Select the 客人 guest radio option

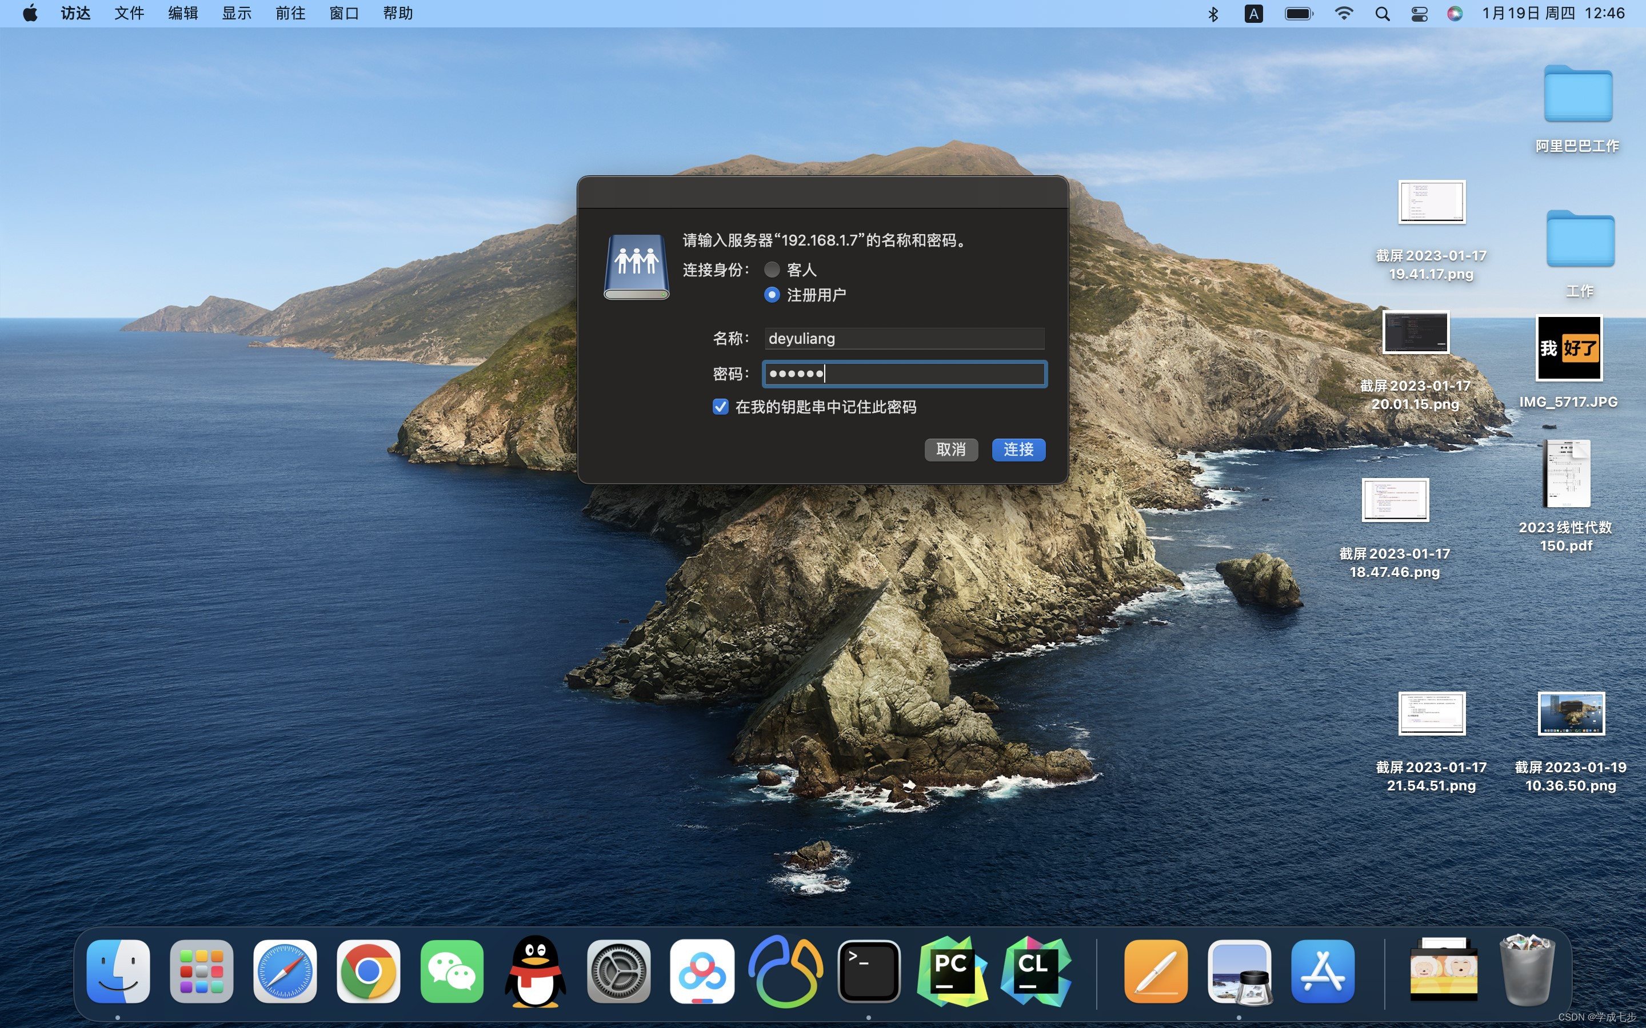pos(772,270)
